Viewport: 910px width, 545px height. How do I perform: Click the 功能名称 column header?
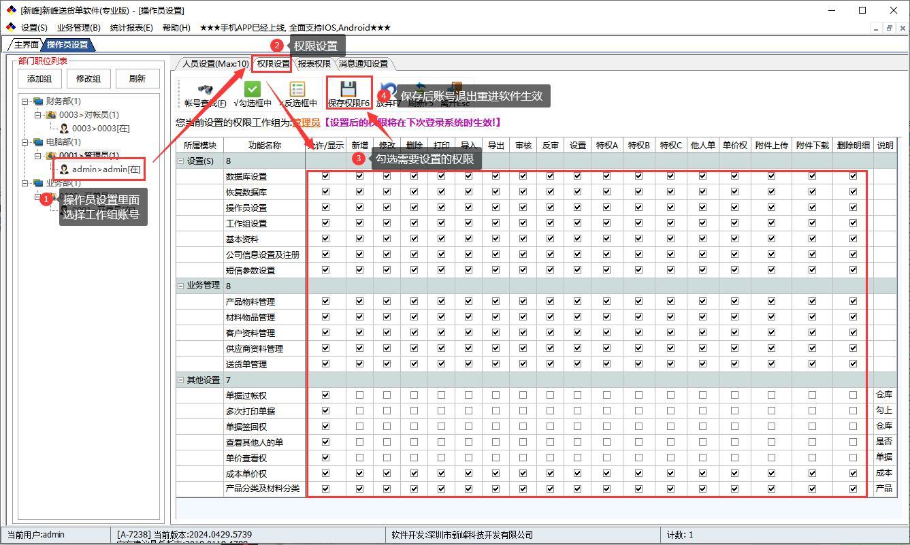point(264,145)
